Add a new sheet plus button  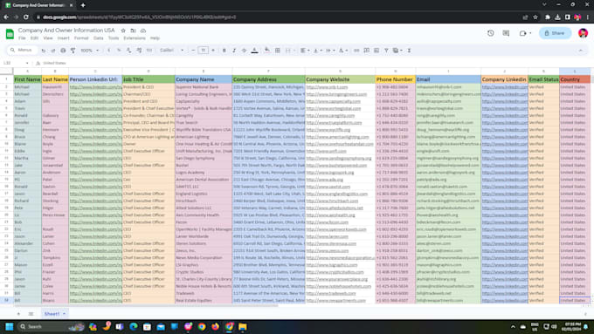(x=18, y=314)
